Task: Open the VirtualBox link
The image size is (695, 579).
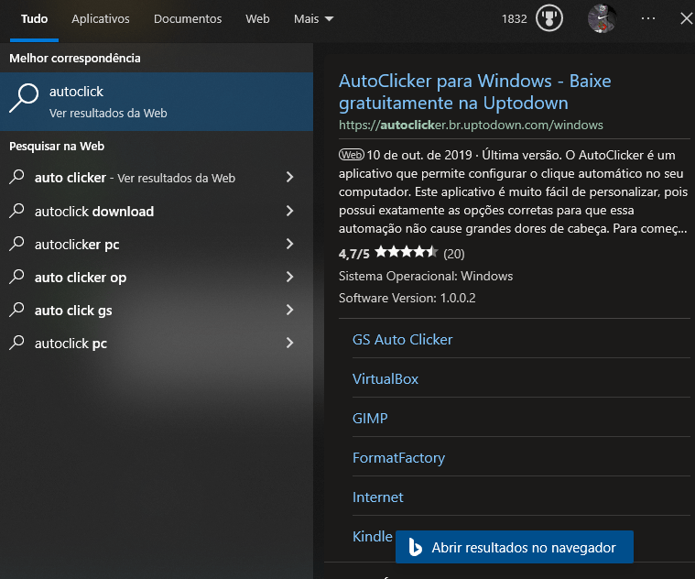Action: tap(386, 379)
